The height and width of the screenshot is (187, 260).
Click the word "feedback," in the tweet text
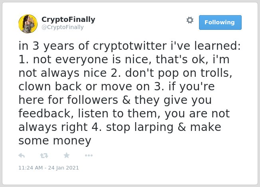[46, 113]
